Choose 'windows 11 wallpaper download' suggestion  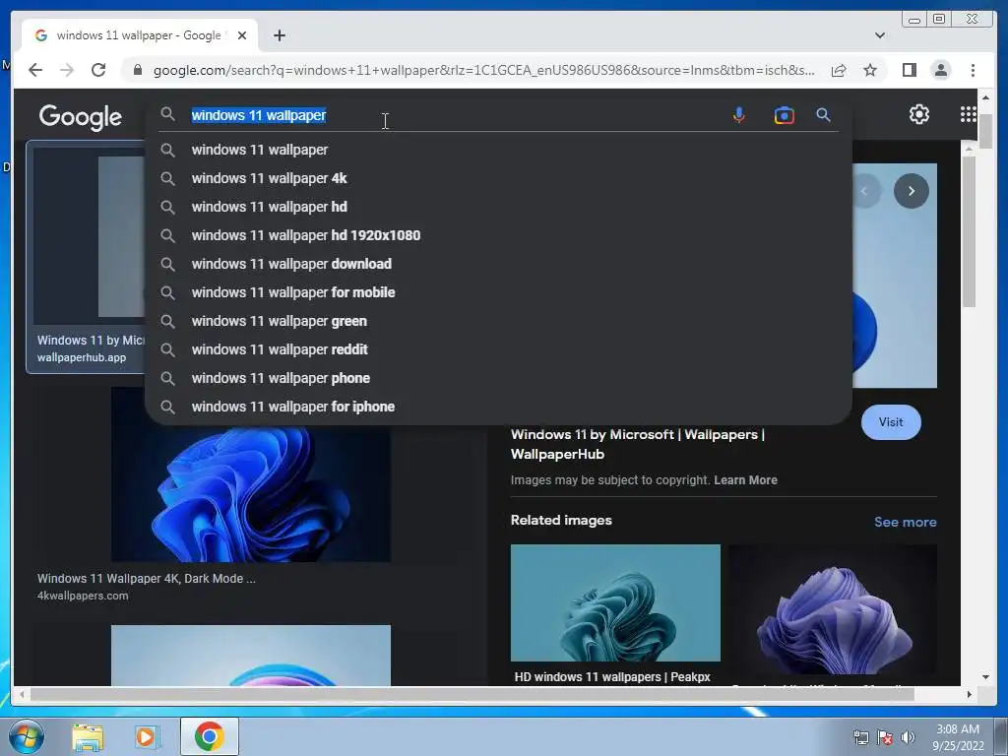(498, 264)
